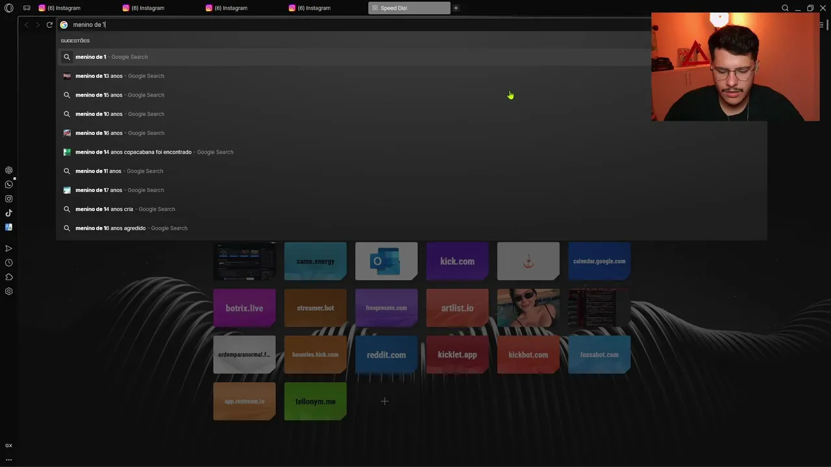The height and width of the screenshot is (467, 831).
Task: Open botrix.live speed dial tile
Action: coord(244,308)
